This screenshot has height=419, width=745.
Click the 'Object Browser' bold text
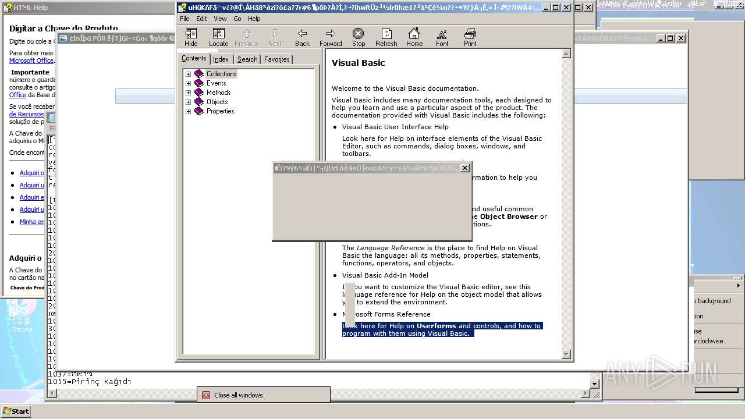coord(509,216)
